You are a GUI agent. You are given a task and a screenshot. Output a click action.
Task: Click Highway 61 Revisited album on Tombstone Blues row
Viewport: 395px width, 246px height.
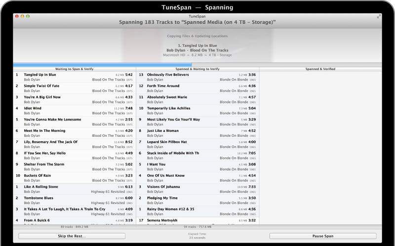click(x=108, y=203)
